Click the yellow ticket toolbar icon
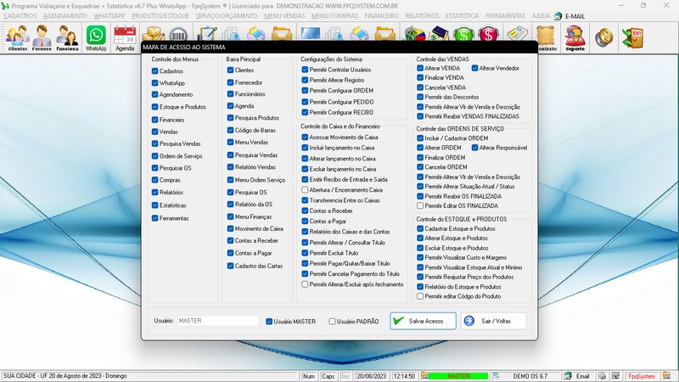This screenshot has width=679, height=382. point(518,34)
